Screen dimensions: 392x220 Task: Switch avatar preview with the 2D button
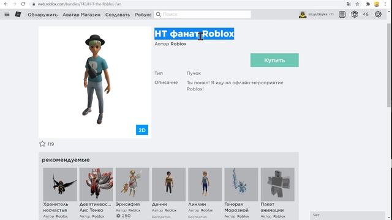coord(142,130)
